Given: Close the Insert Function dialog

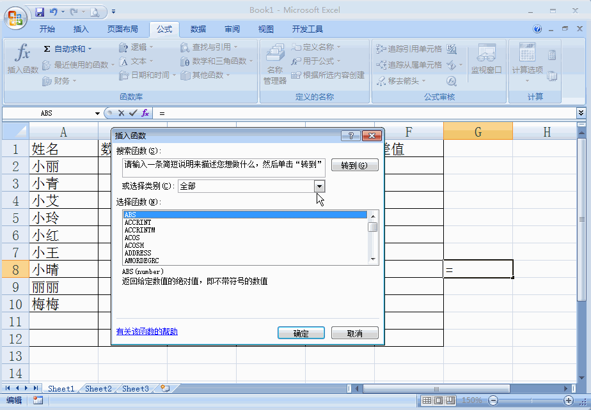Looking at the screenshot, I should pos(372,136).
